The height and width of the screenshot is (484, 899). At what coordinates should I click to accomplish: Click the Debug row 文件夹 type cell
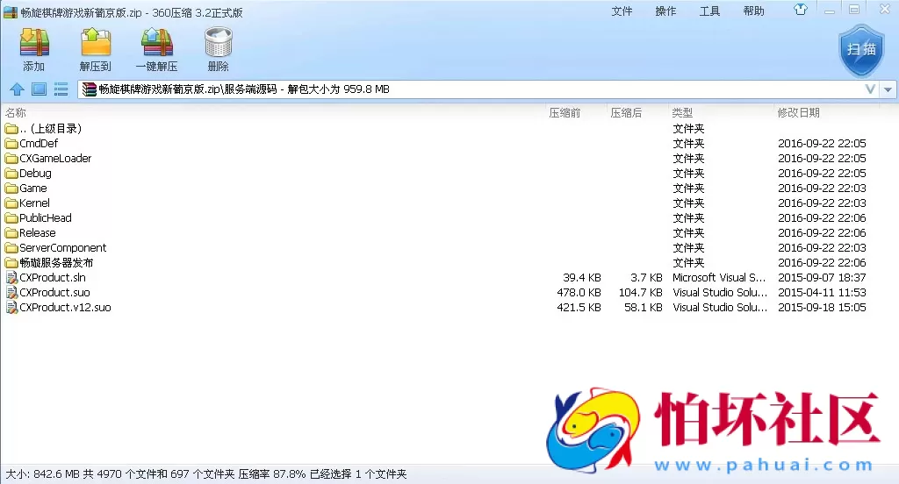(x=688, y=173)
